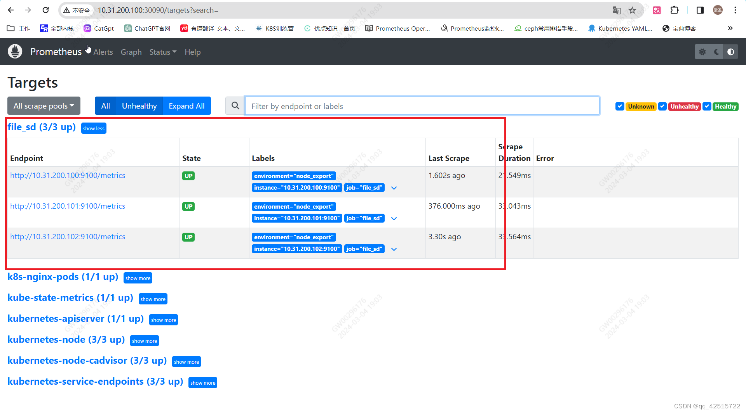This screenshot has width=746, height=413.
Task: Show more for kubernetes-node-cadvisor
Action: tap(186, 362)
